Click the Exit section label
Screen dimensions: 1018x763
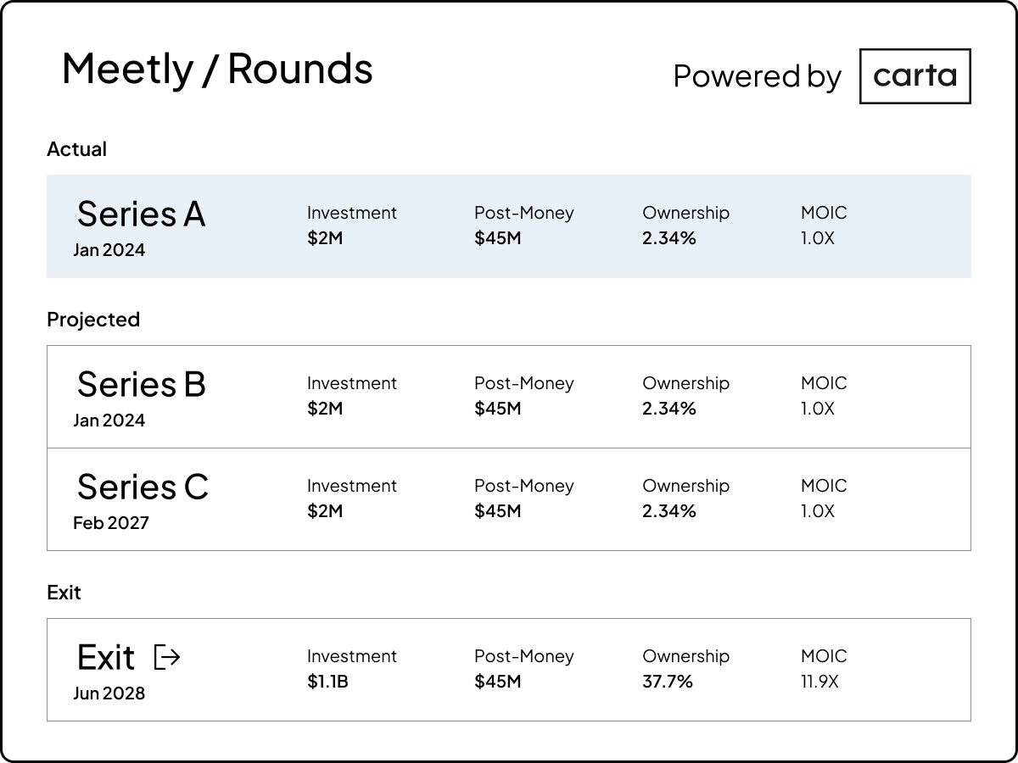pos(64,593)
